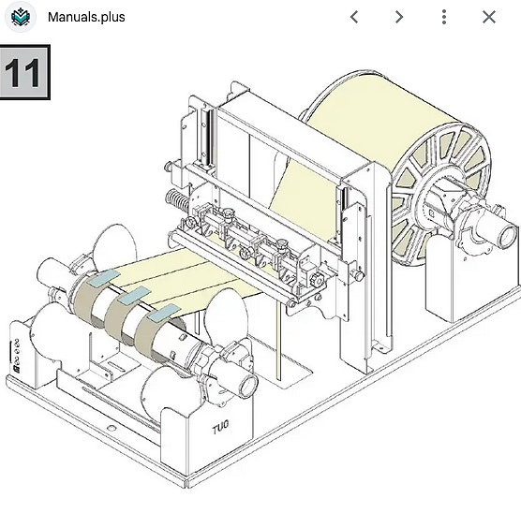
Task: Click the rightmost blue tape strip
Action: tap(164, 313)
